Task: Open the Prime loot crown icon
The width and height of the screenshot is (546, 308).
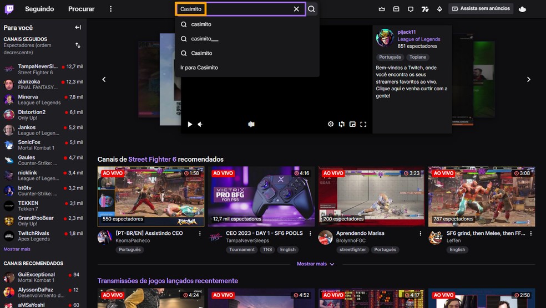Action: (382, 9)
